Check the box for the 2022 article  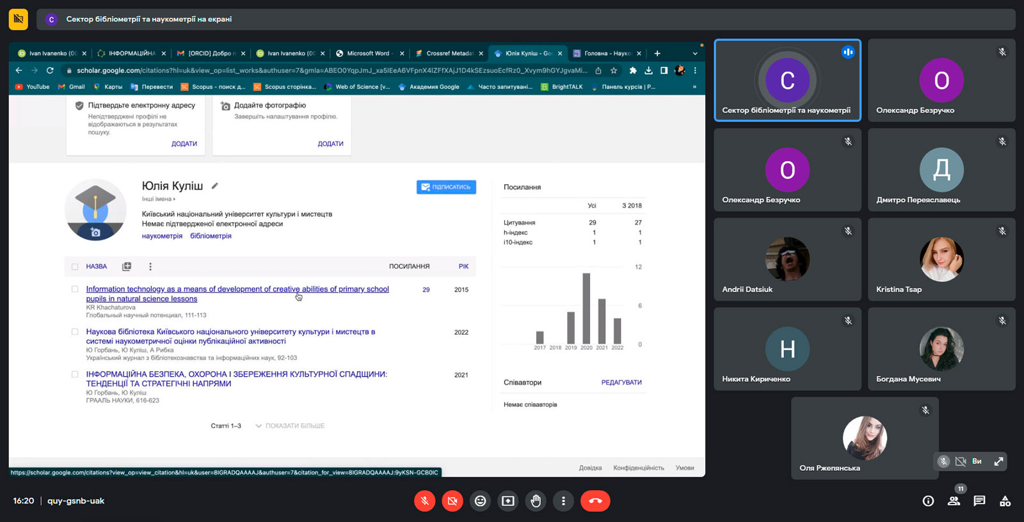pyautogui.click(x=75, y=332)
